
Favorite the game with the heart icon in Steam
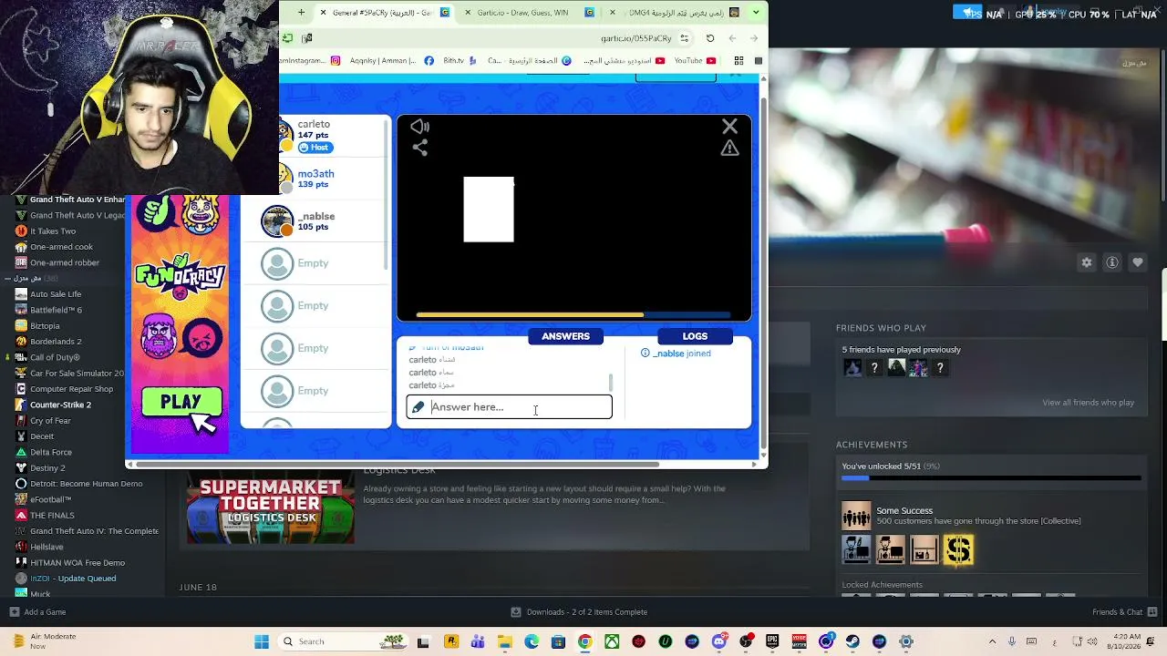point(1138,262)
